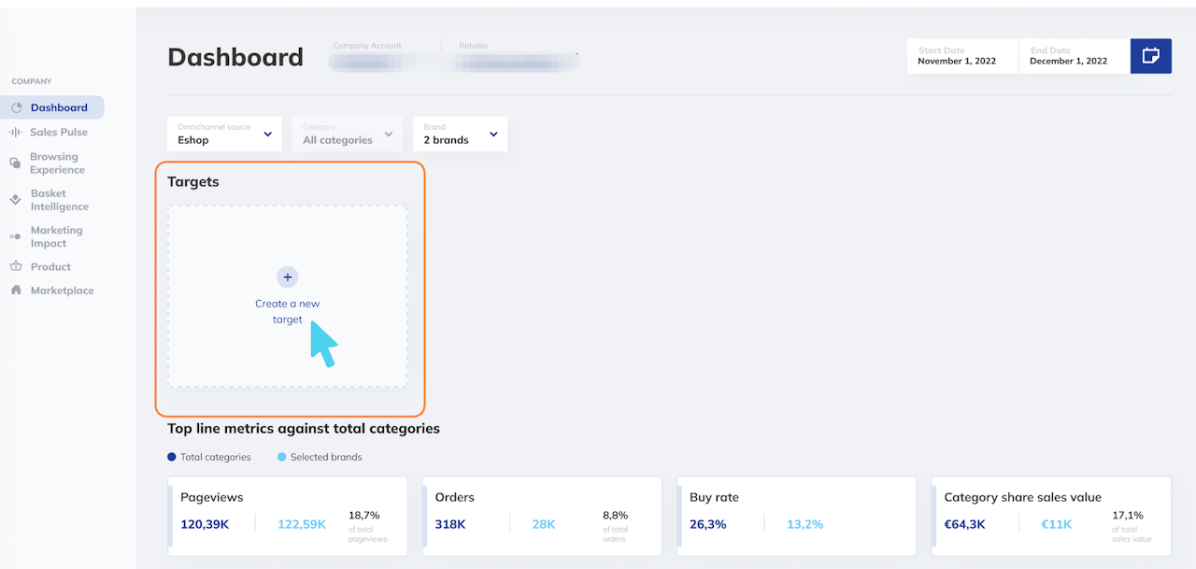Click the Marketplace house icon

[x=16, y=291]
